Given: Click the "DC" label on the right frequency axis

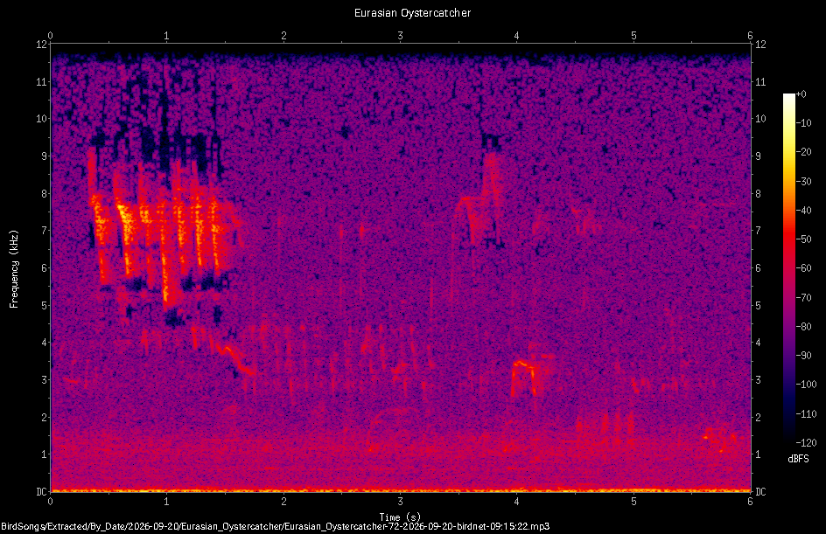Looking at the screenshot, I should tap(760, 492).
